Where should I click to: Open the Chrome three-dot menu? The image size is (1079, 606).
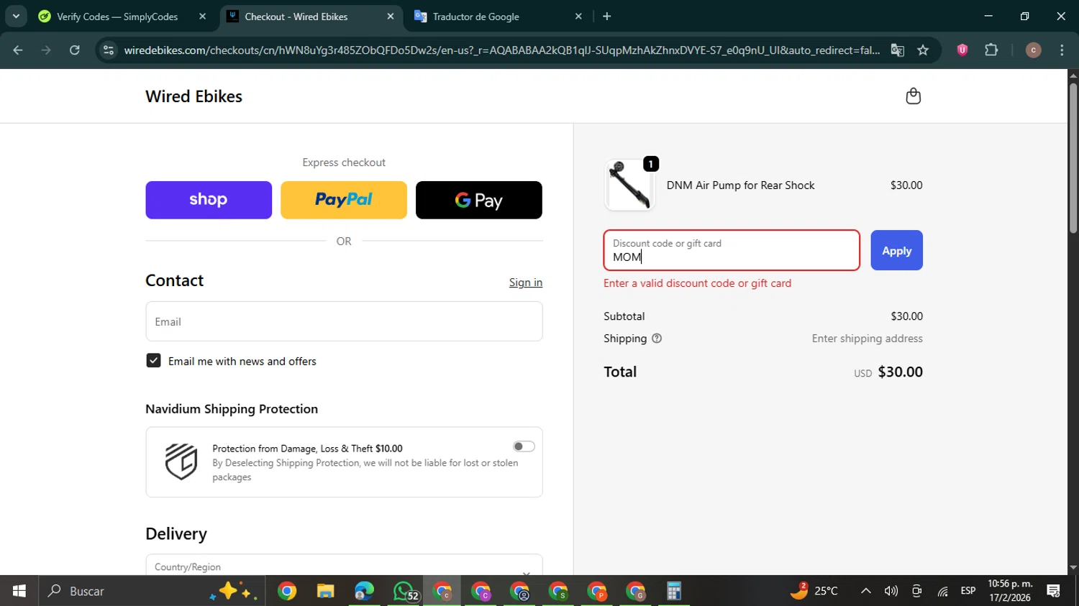[1062, 50]
